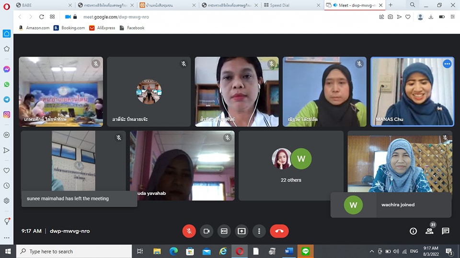Click the Present now screen-share icon
This screenshot has width=460, height=258.
pos(241,231)
